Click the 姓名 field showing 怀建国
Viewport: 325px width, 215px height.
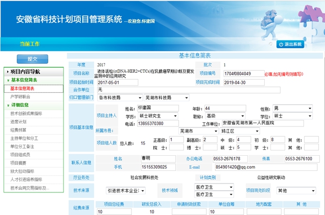pos(158,108)
